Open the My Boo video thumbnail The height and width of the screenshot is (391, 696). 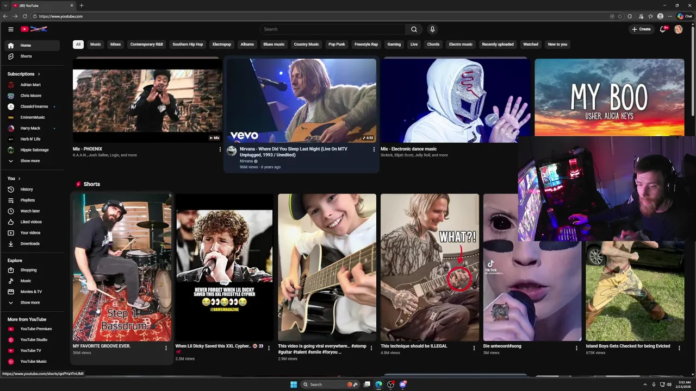[609, 97]
